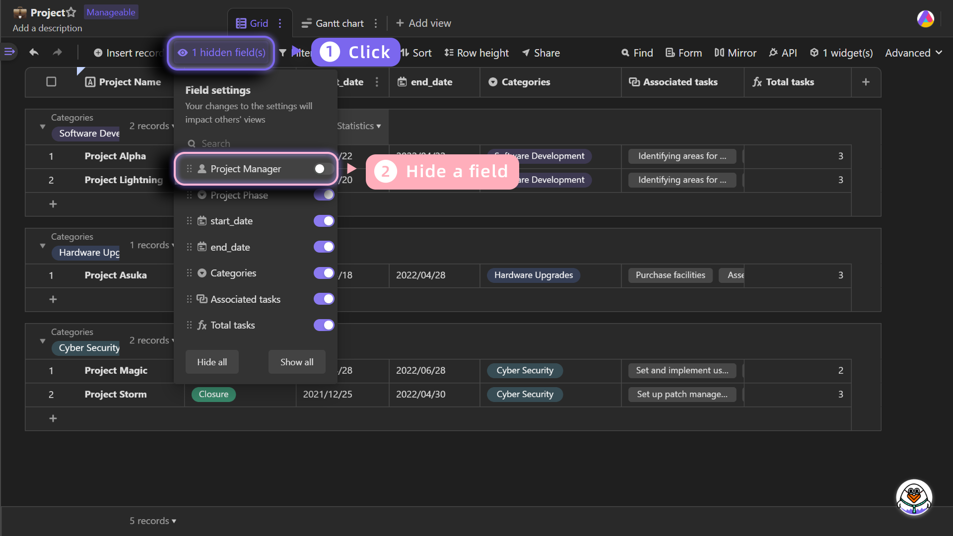Click 1 hidden field(s) eye button

pos(221,53)
